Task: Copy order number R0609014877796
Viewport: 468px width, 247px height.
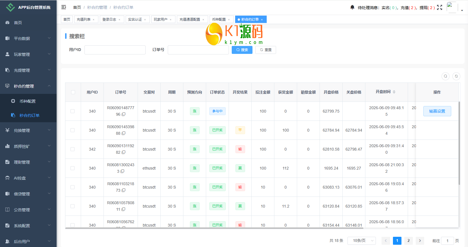Action: [x=124, y=114]
